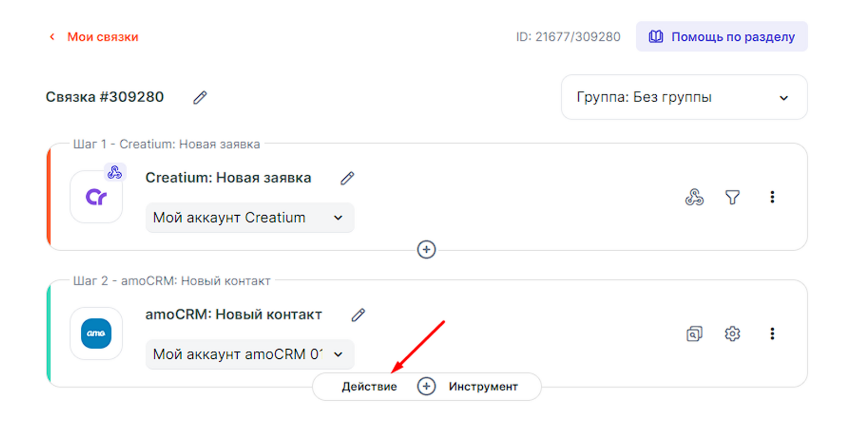Open the Мой аккаунт Creatium dropdown
The height and width of the screenshot is (432, 862).
coord(249,218)
